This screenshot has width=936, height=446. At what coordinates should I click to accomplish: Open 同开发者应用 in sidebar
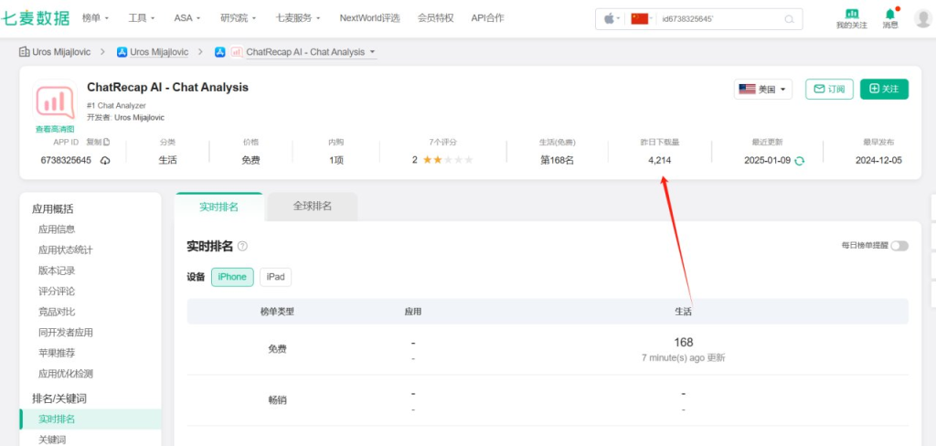point(66,333)
